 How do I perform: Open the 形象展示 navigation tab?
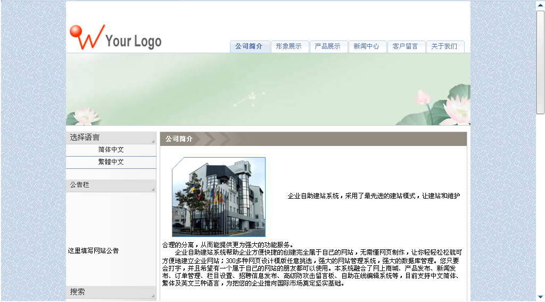click(290, 46)
